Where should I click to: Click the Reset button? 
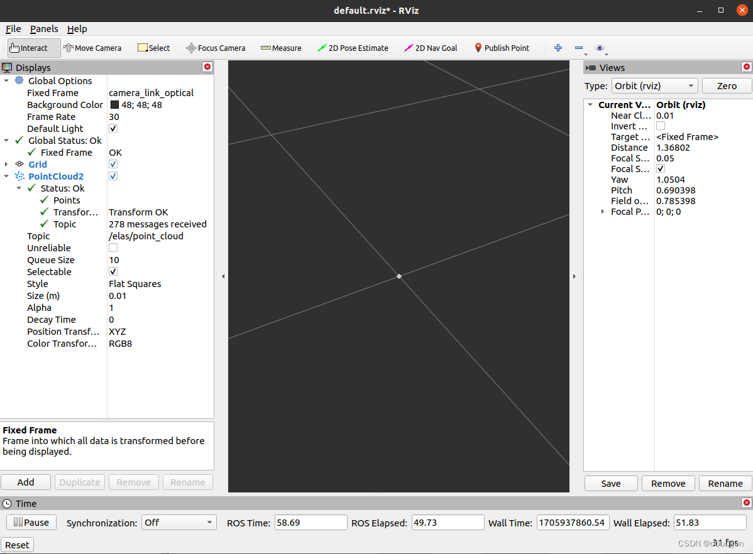pos(18,545)
